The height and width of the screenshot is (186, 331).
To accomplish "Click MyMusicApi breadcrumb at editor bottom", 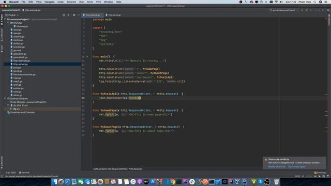I will [118, 169].
